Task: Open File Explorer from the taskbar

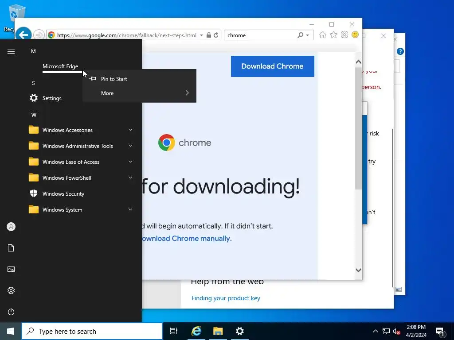Action: [218, 331]
